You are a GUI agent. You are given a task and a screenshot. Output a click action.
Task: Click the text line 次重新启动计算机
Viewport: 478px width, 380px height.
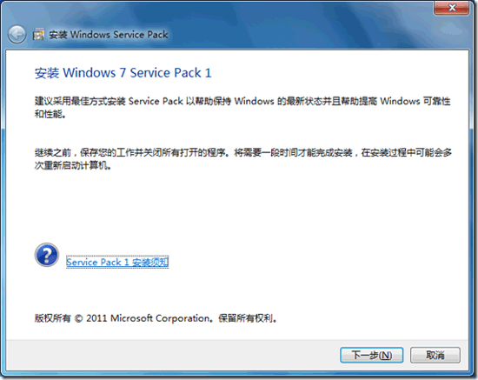pyautogui.click(x=72, y=165)
